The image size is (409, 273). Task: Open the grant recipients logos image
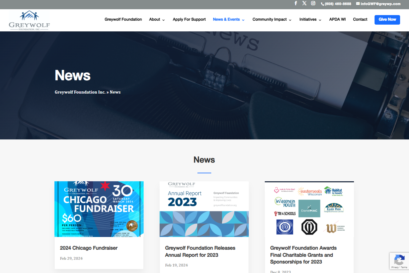pos(309,209)
